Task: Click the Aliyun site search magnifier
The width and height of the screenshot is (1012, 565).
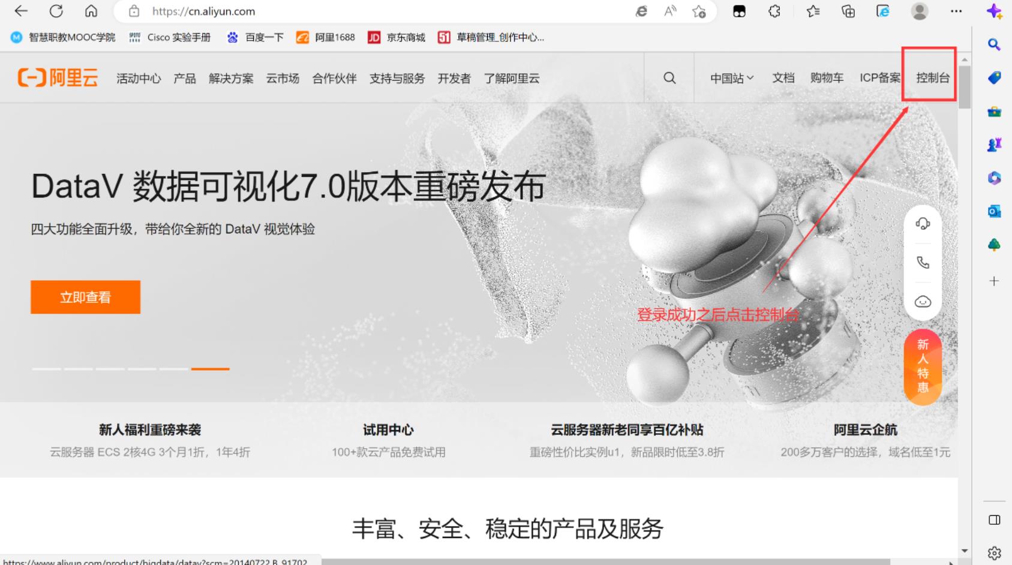Action: click(669, 78)
